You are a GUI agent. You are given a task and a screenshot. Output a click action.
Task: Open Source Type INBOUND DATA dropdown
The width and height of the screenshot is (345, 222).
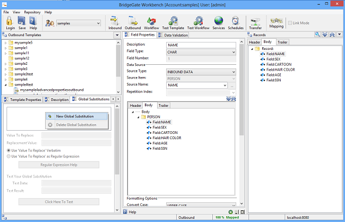pyautogui.click(x=234, y=72)
